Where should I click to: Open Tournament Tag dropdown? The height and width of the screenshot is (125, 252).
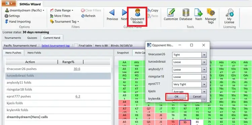65,22
